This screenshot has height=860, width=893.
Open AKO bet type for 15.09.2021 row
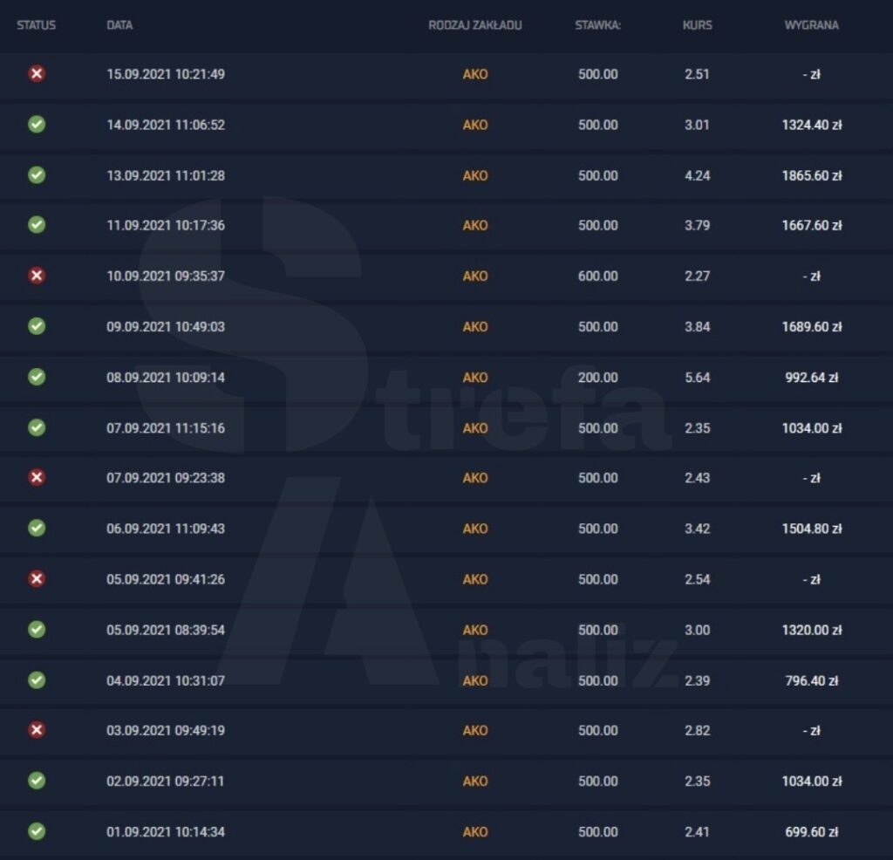pyautogui.click(x=475, y=74)
